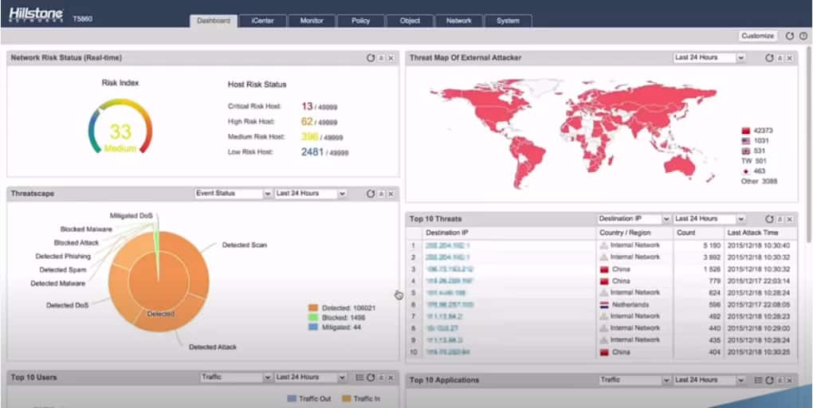Open the destination IP link in row 10
This screenshot has width=813, height=408.
(x=447, y=352)
